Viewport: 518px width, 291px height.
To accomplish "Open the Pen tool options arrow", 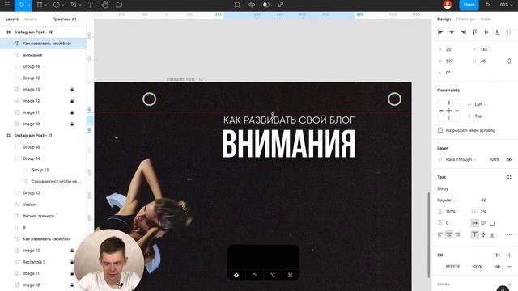I will [x=80, y=6].
